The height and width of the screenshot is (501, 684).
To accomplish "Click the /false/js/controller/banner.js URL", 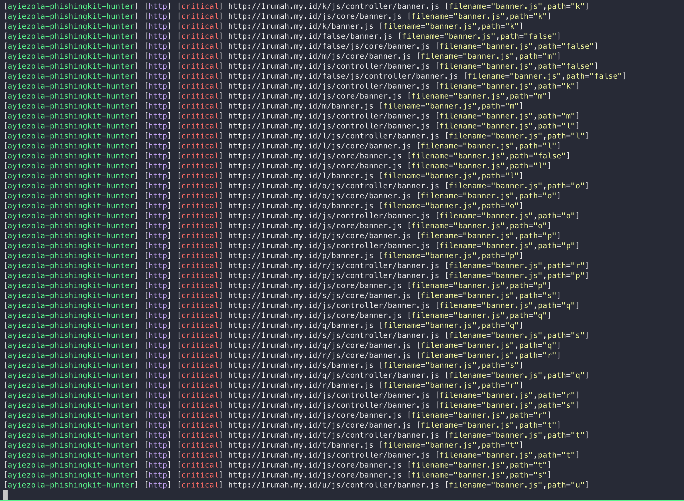I will (x=343, y=76).
